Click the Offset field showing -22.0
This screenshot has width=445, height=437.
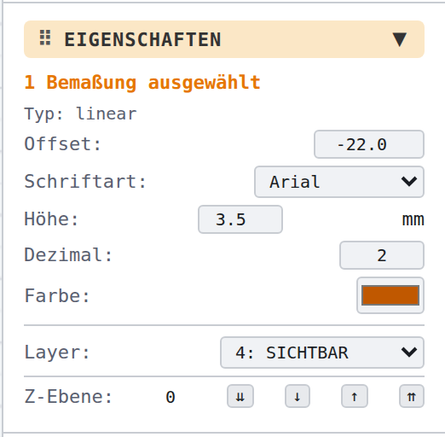(x=369, y=144)
